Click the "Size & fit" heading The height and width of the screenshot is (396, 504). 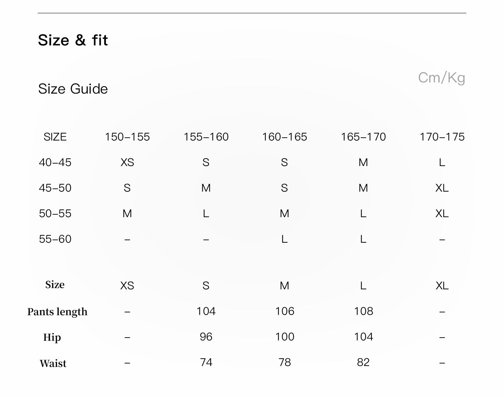pos(73,40)
